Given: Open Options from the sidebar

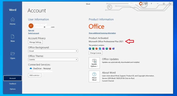Looking at the screenshot, I should tap(13, 89).
